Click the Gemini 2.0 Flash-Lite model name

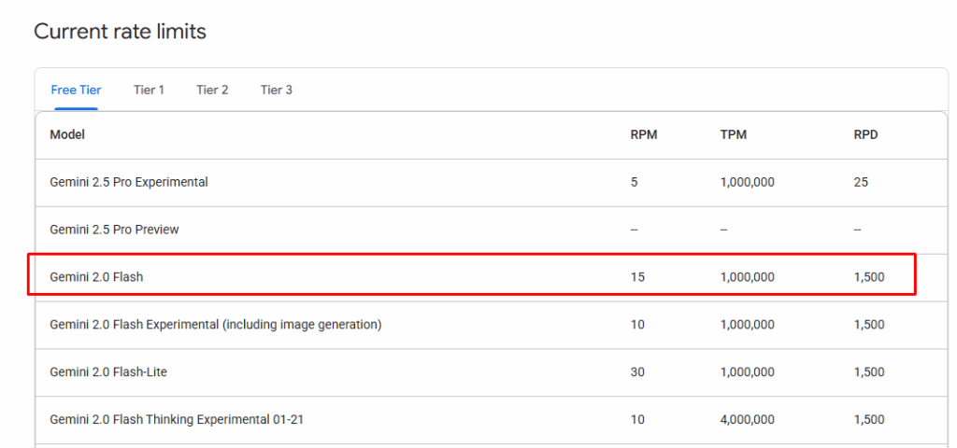coord(108,371)
